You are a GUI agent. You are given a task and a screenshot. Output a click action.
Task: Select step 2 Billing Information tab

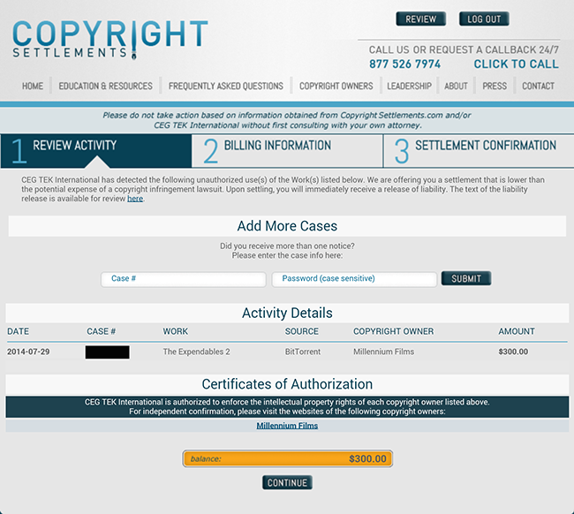[x=287, y=151]
